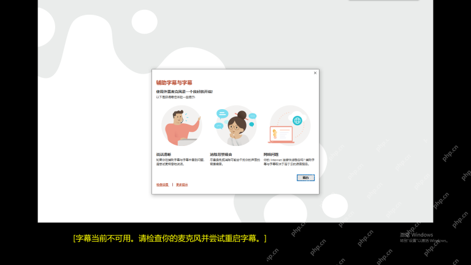Close the 辅助字幕与字幕 dialog
This screenshot has height=265, width=471.
pos(315,73)
